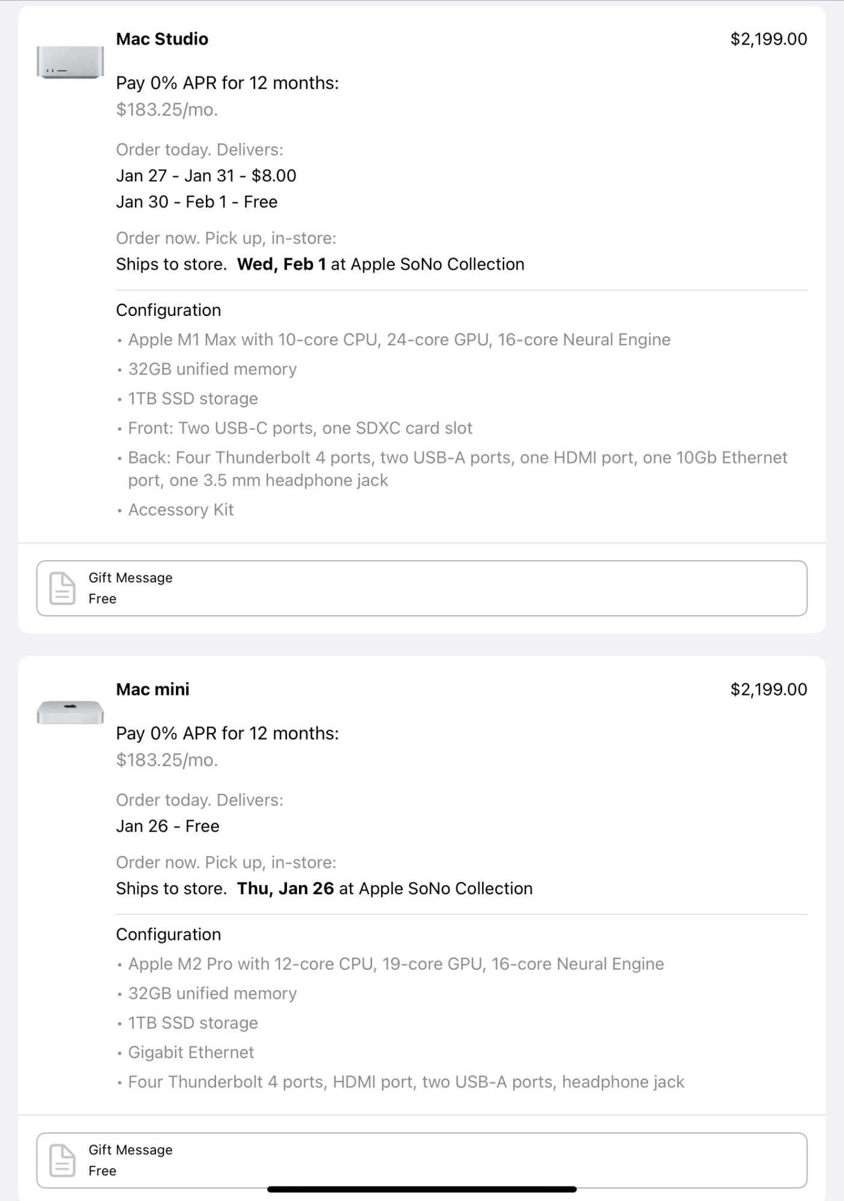844x1201 pixels.
Task: Choose the free Jan 30 - Feb 1 delivery
Action: (x=196, y=202)
